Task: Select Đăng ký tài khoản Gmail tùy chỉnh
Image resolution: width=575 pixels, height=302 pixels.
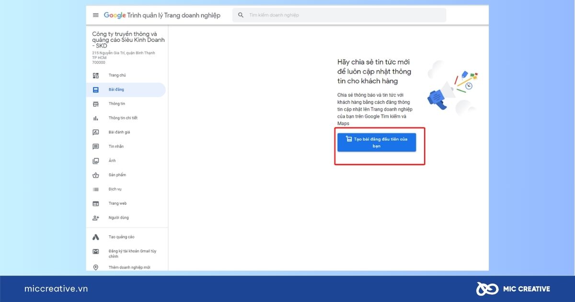Action: click(126, 254)
